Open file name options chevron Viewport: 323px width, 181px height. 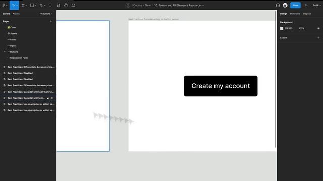tap(203, 5)
